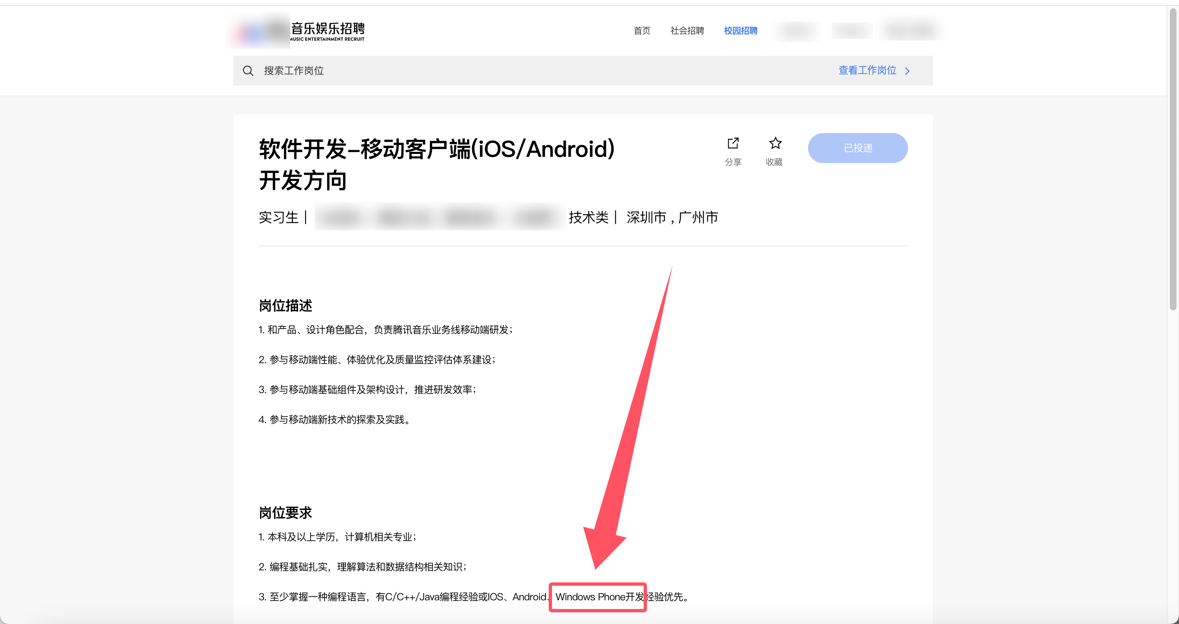Click the 收藏 text label
This screenshot has width=1179, height=624.
774,162
